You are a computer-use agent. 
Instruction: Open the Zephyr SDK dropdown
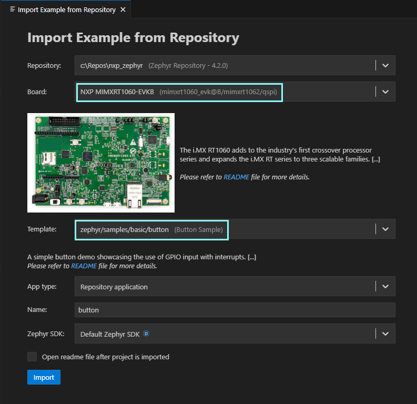click(235, 334)
